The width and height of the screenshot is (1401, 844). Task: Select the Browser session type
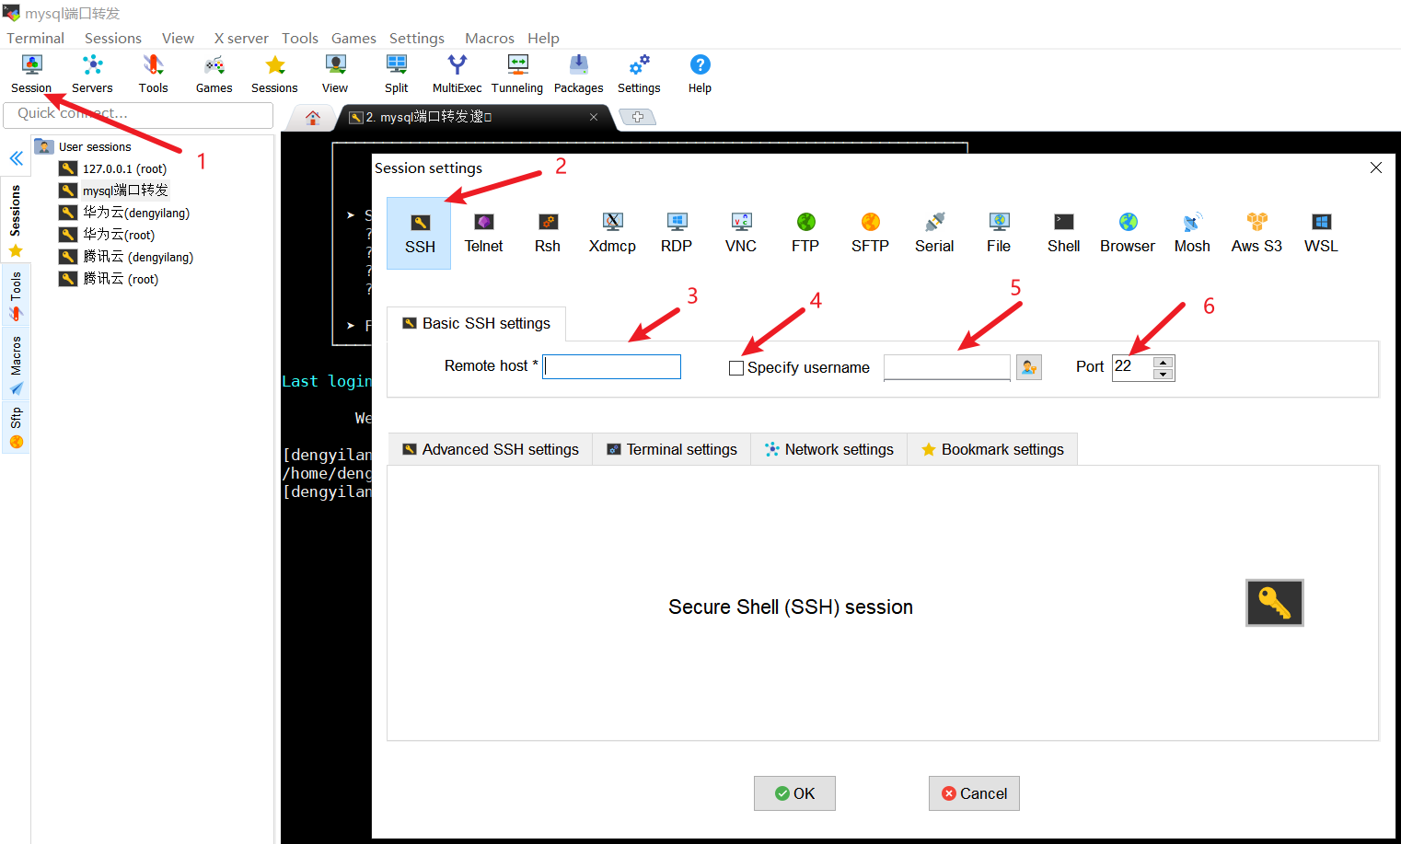pyautogui.click(x=1128, y=233)
